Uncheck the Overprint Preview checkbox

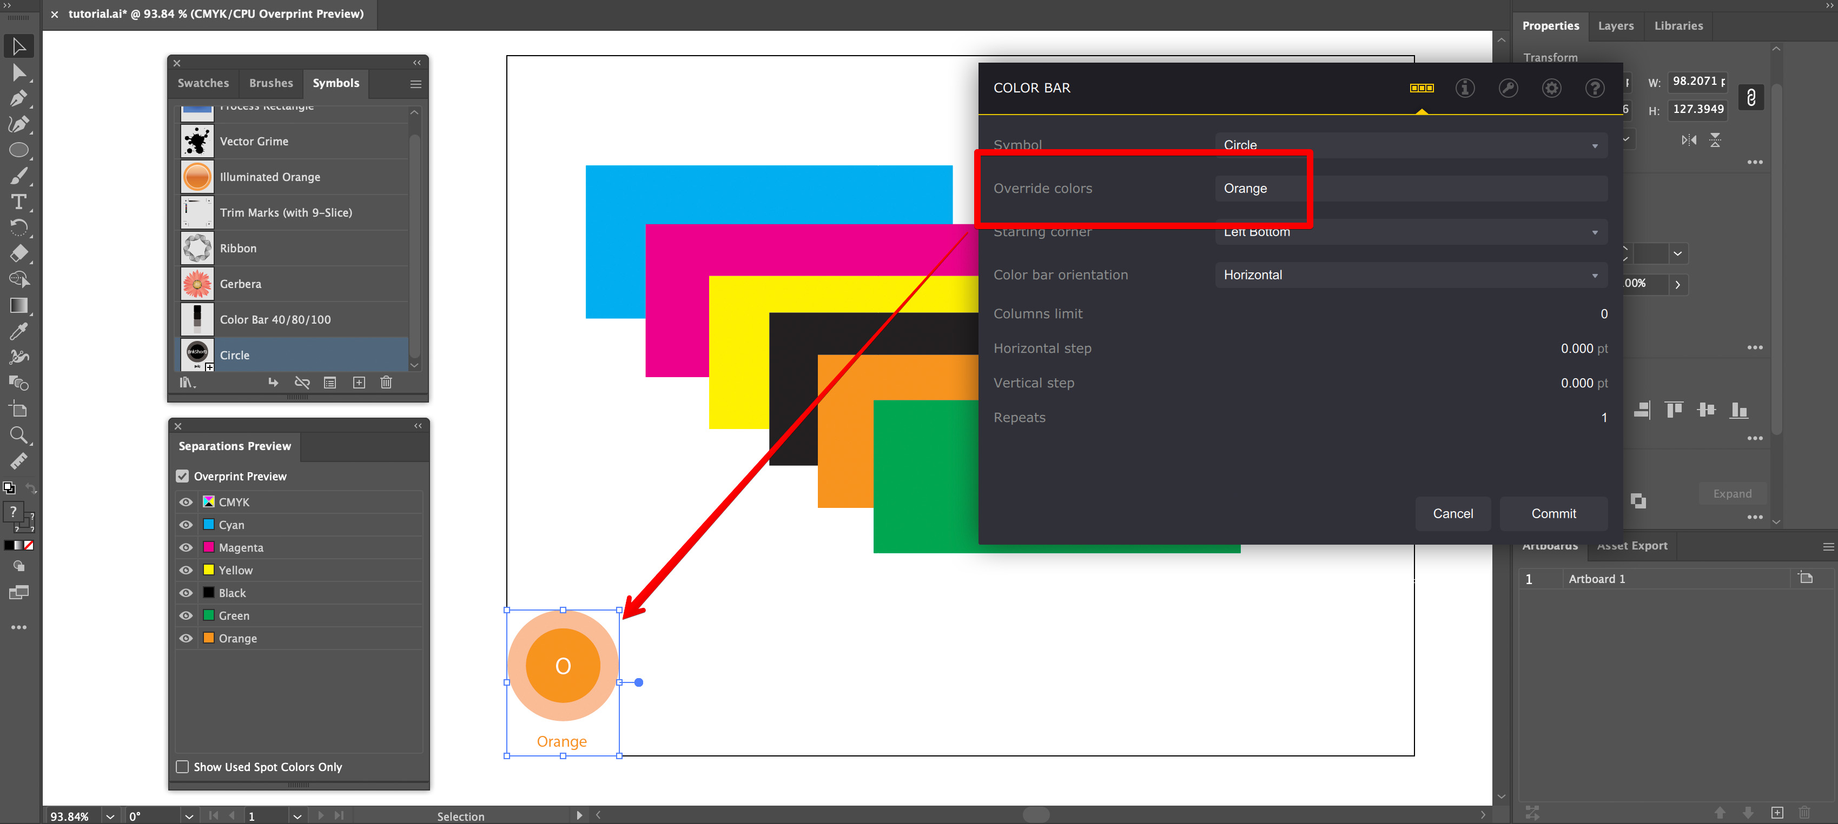pos(183,476)
